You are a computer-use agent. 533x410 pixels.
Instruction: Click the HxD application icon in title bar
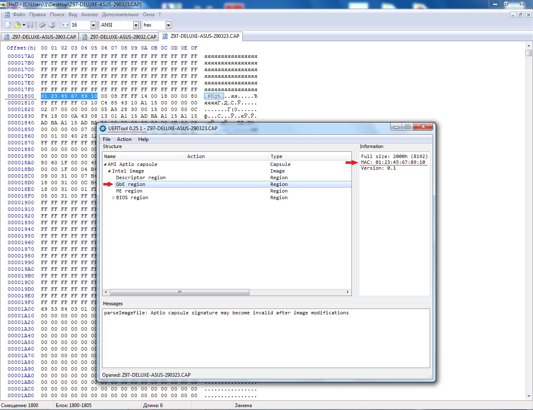(x=4, y=4)
